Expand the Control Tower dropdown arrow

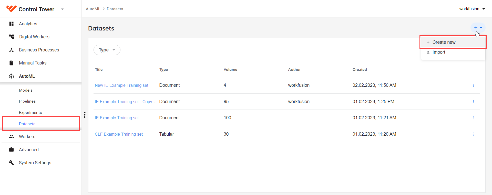coord(62,9)
